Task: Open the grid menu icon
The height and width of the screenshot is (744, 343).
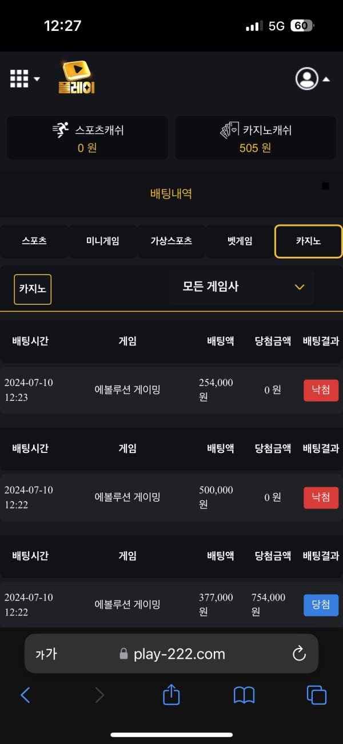Action: coord(19,78)
